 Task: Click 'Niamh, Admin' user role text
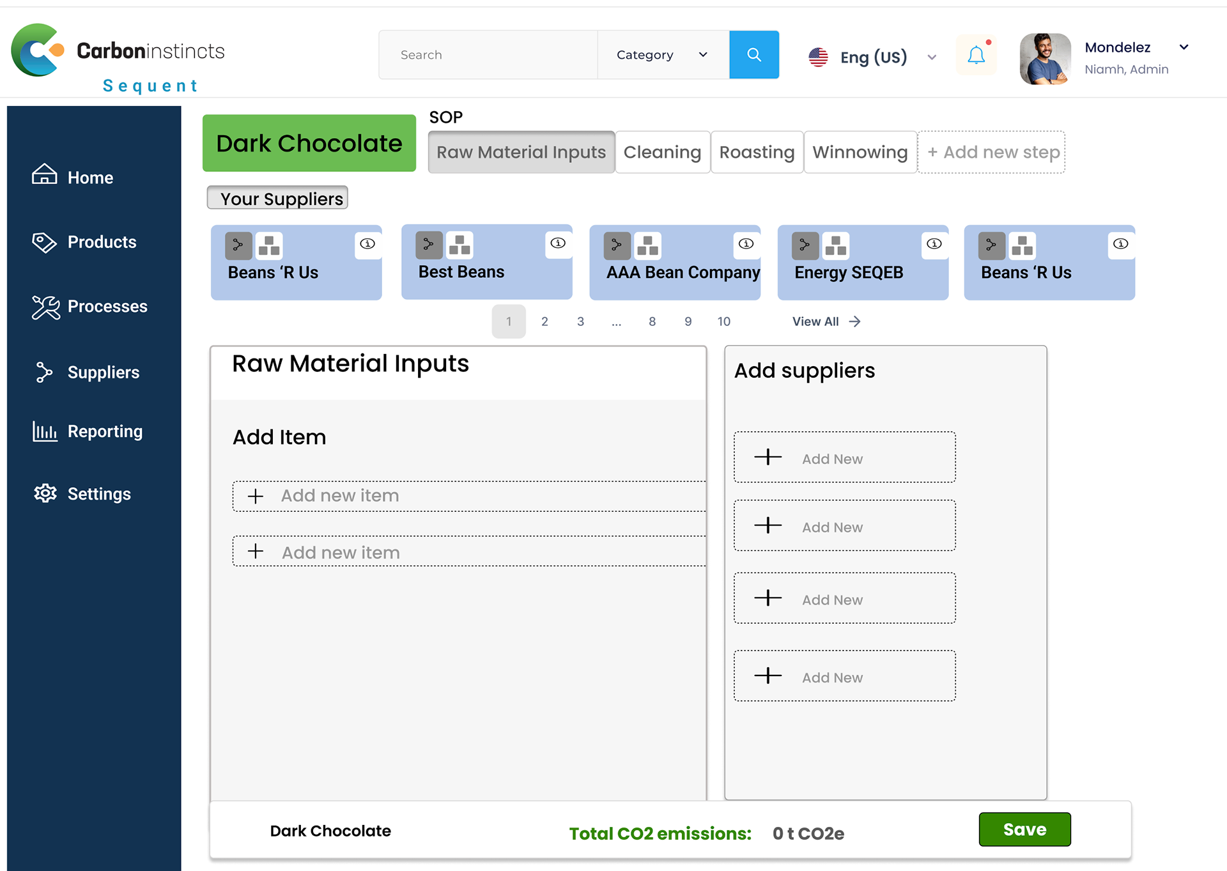[1126, 69]
